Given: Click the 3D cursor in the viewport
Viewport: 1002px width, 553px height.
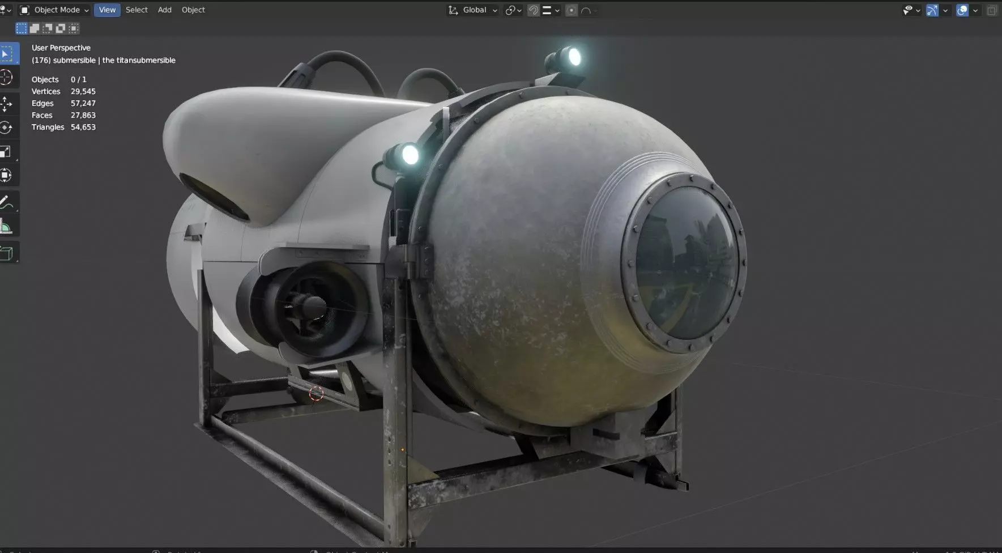Looking at the screenshot, I should [x=316, y=393].
